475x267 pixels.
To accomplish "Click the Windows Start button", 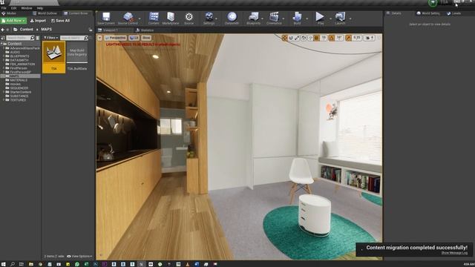I will 3,264.
